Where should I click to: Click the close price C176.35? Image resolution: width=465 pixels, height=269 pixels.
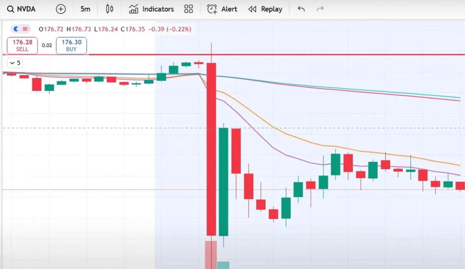point(132,29)
